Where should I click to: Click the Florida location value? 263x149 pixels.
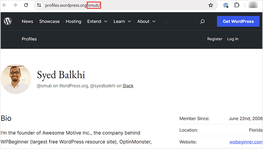(256, 130)
